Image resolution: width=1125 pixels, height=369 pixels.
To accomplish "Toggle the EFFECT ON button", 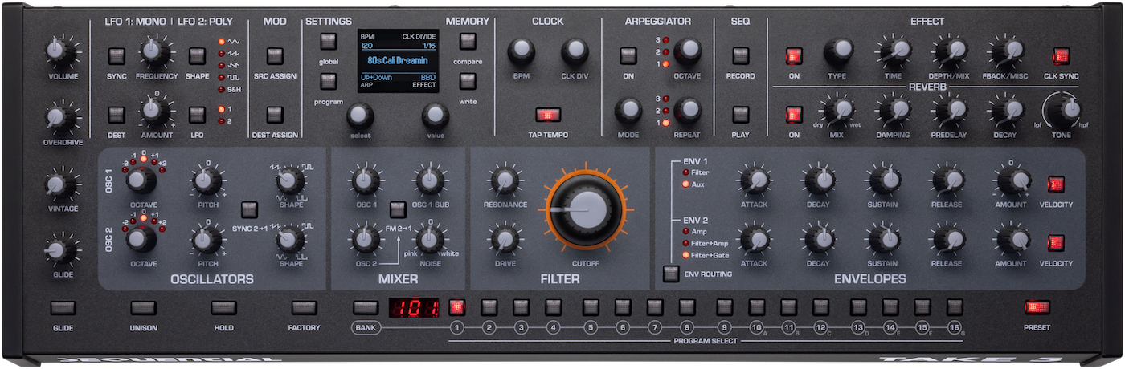I will [794, 56].
